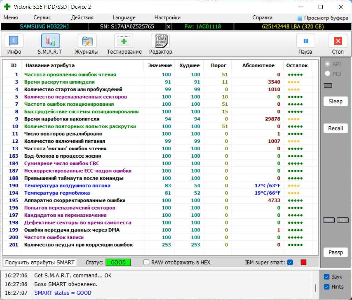Click absolute value 4733
352x300 pixels.
[274, 200]
